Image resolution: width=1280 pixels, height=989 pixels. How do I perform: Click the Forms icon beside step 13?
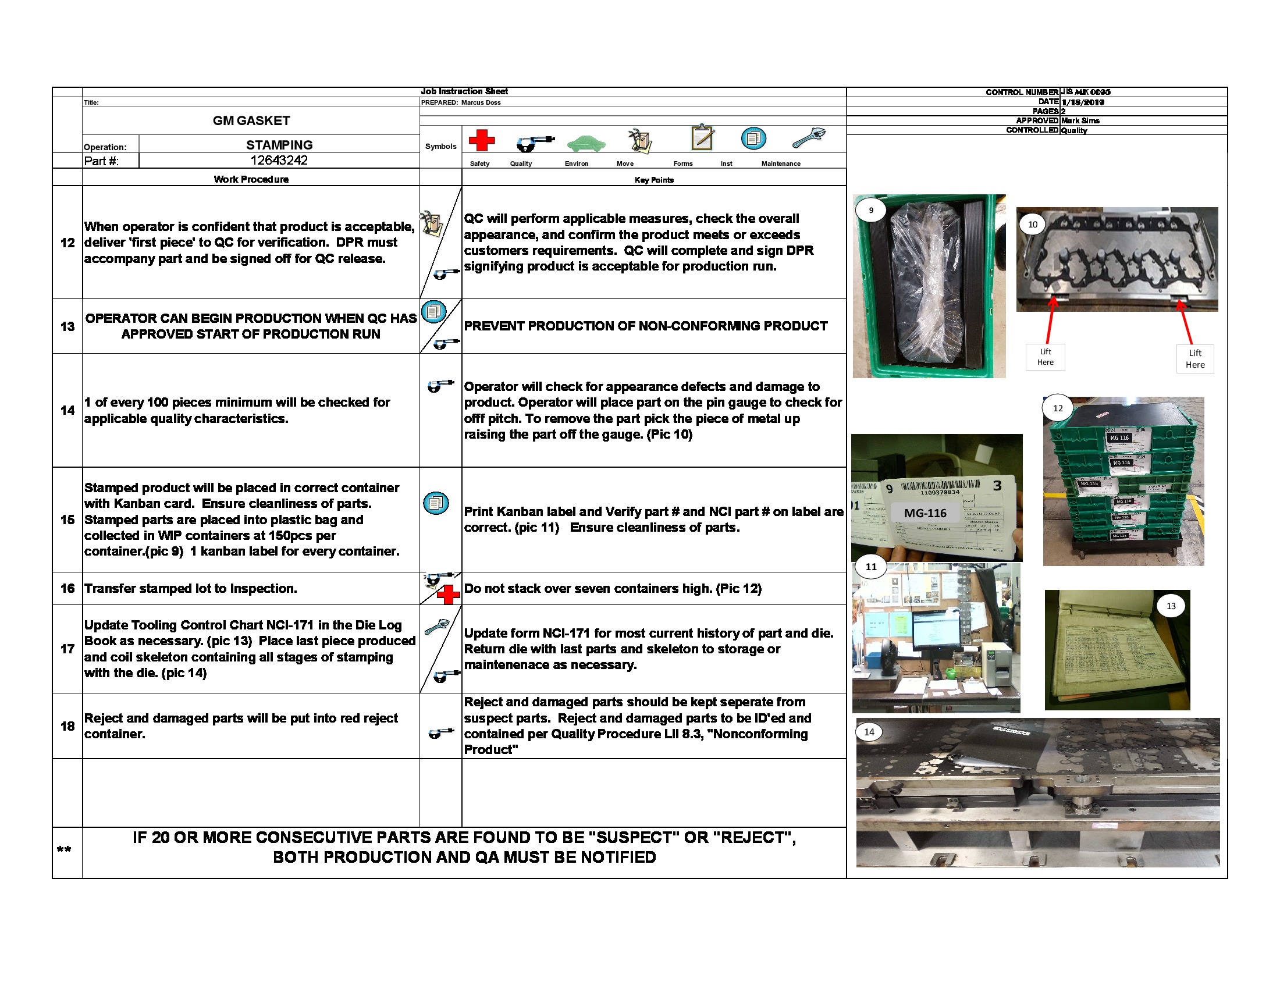coord(435,313)
